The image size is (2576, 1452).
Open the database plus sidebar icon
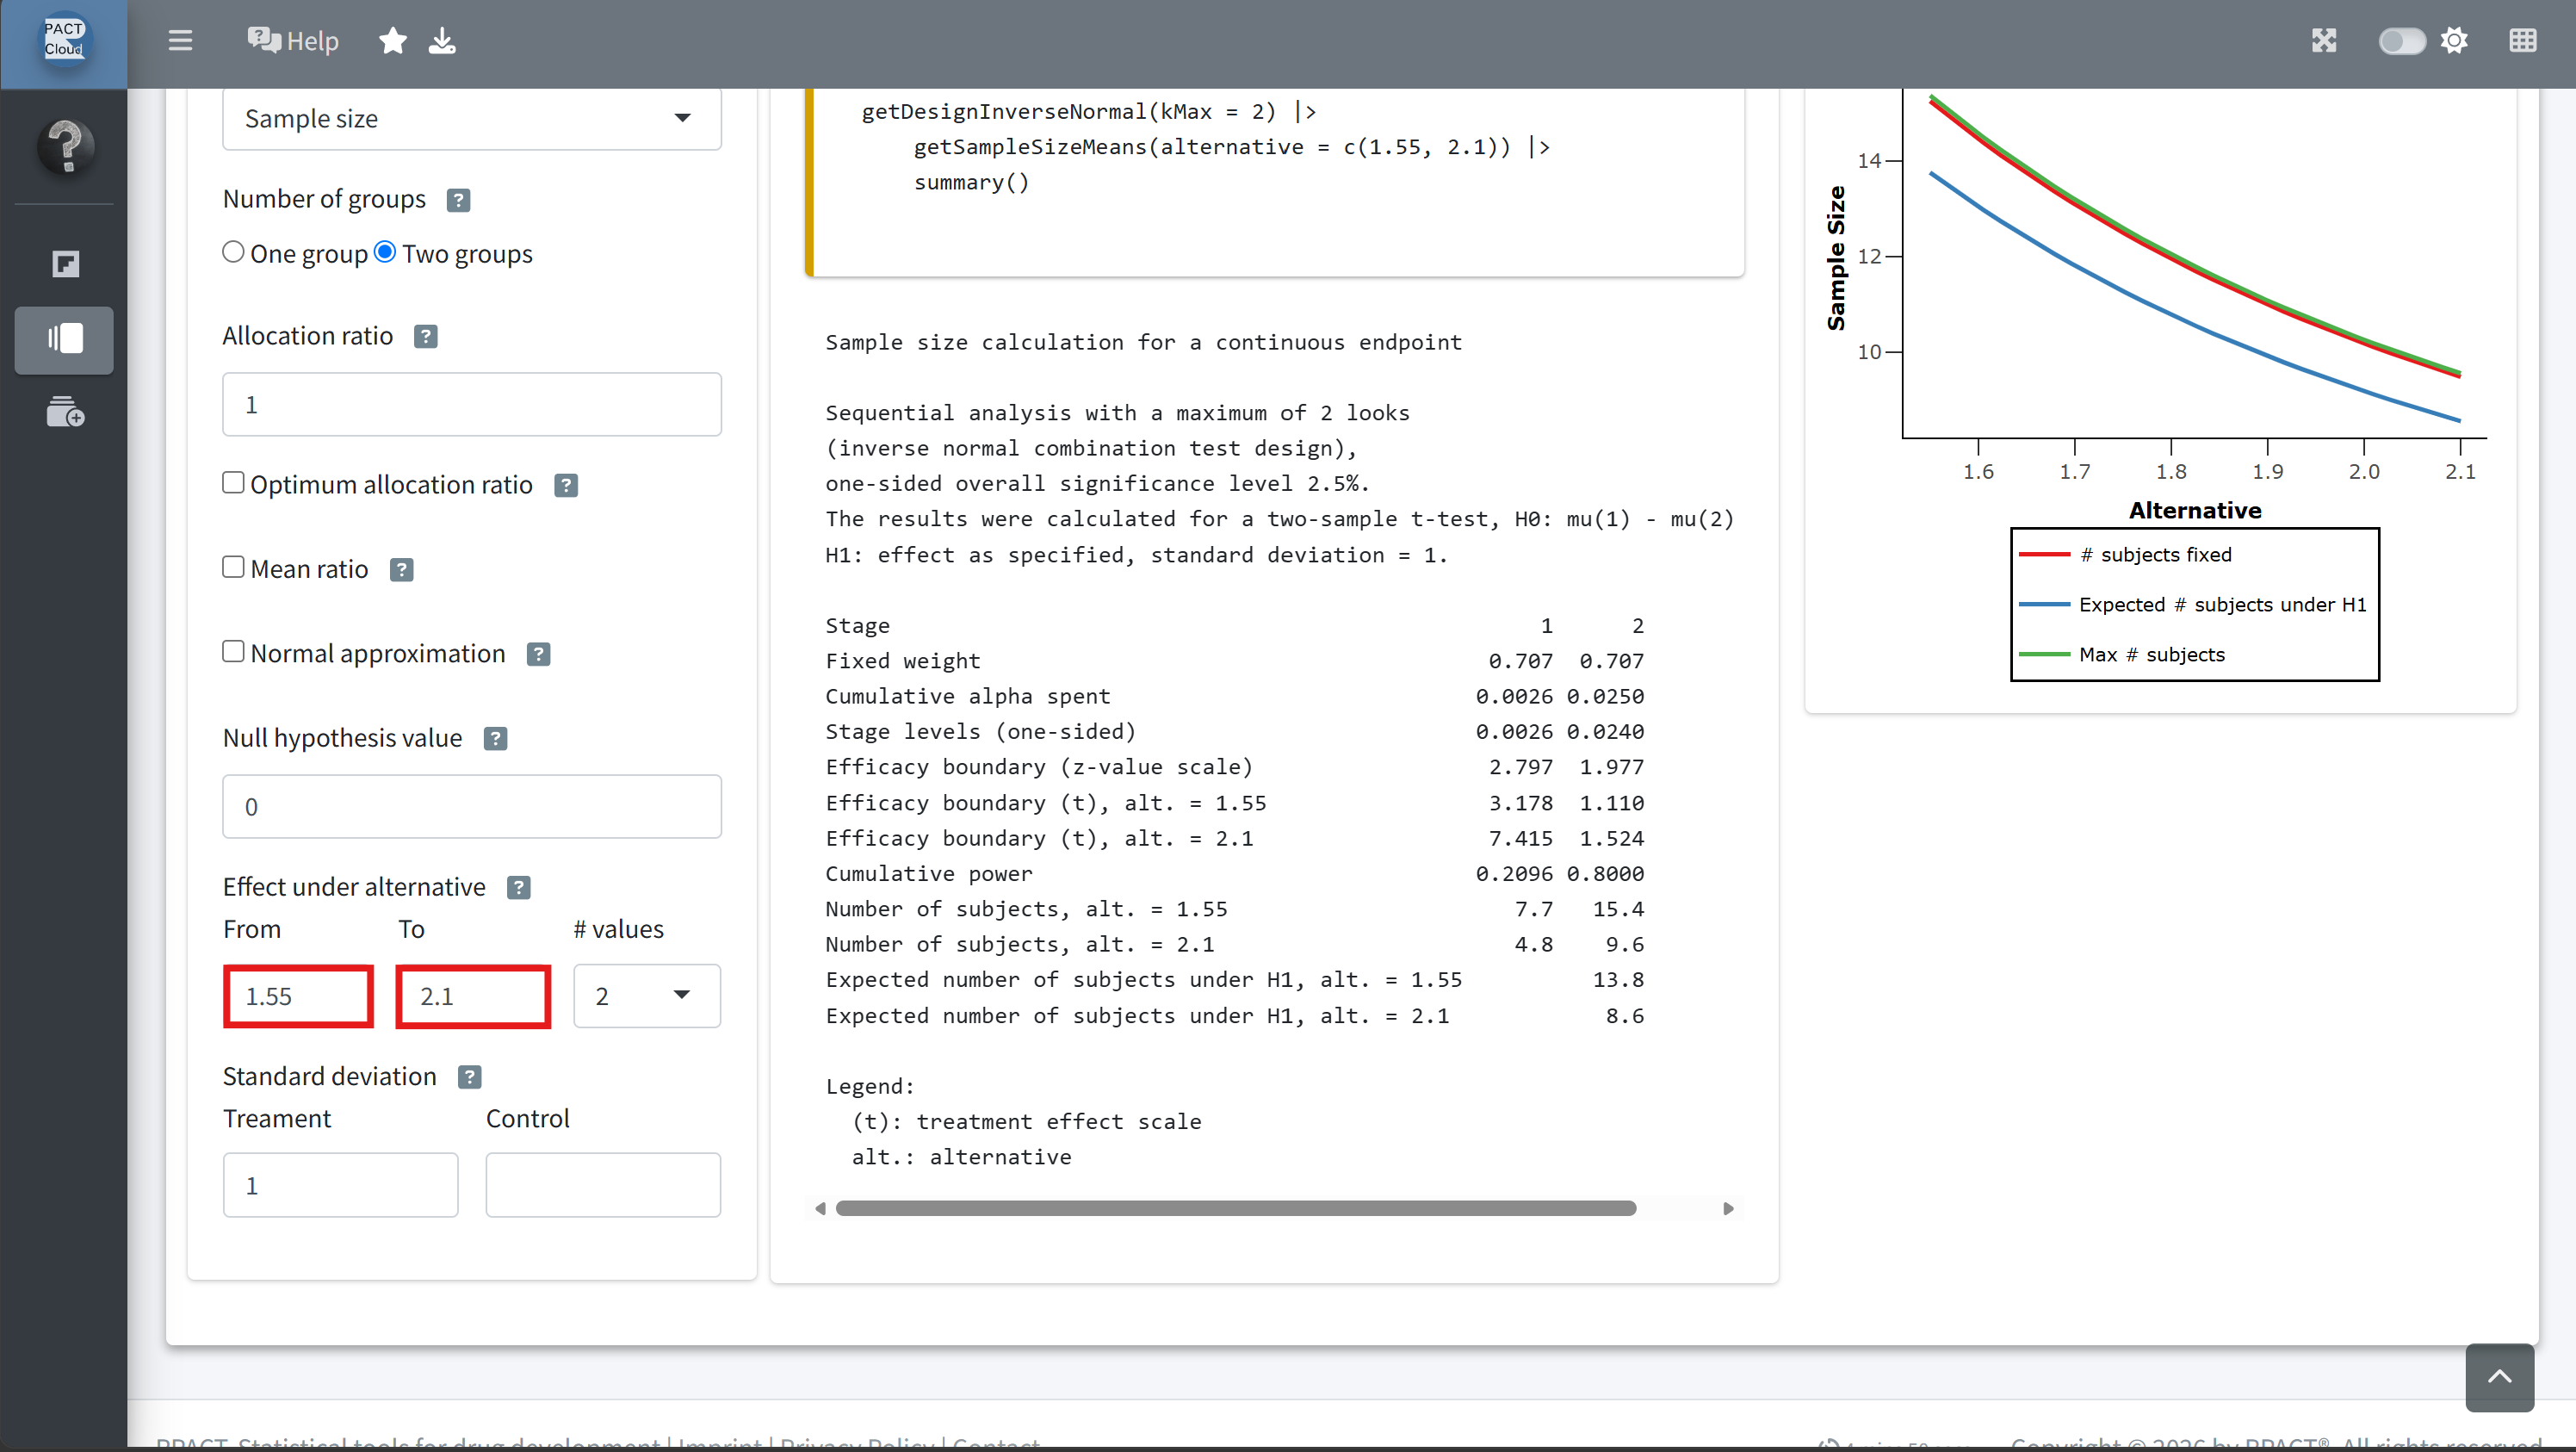coord(65,411)
